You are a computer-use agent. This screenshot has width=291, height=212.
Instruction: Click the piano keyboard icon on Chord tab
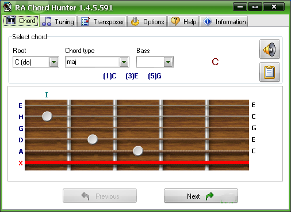click(x=11, y=20)
